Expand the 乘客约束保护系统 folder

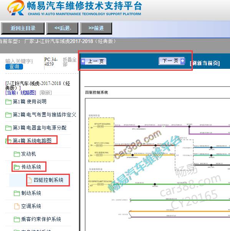pos(41,219)
